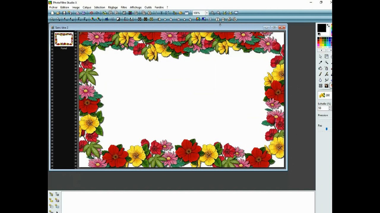380x213 pixels.
Task: Open an image file from folder
Action: tap(58, 13)
